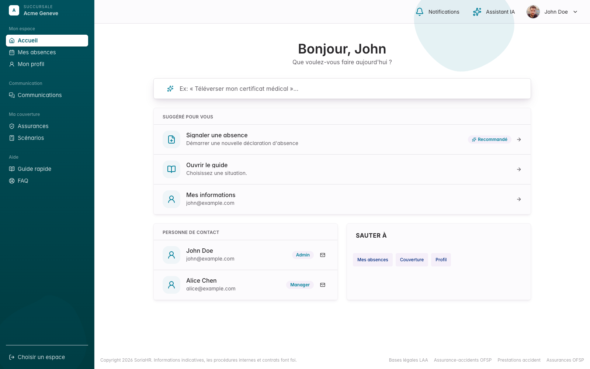590x369 pixels.
Task: Email Alice Chen via envelope icon
Action: pyautogui.click(x=323, y=285)
